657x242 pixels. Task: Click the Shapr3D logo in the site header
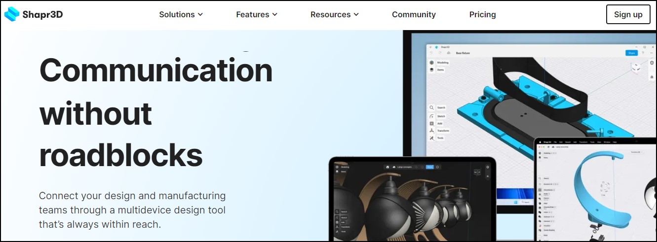34,15
